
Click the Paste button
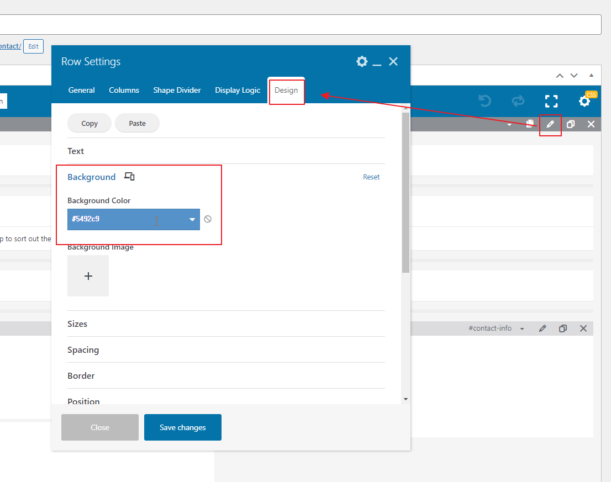(x=137, y=123)
